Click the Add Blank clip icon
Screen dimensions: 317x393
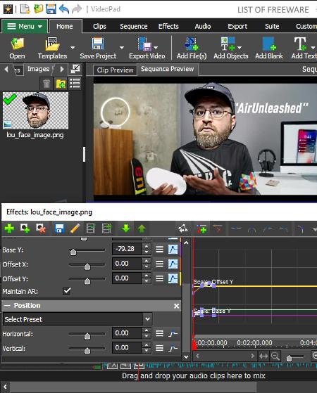click(269, 44)
